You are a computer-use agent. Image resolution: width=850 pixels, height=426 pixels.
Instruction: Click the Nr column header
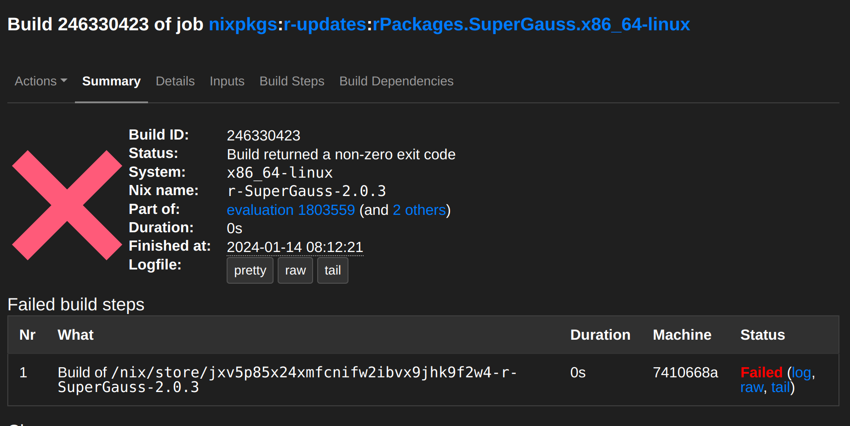click(x=28, y=335)
